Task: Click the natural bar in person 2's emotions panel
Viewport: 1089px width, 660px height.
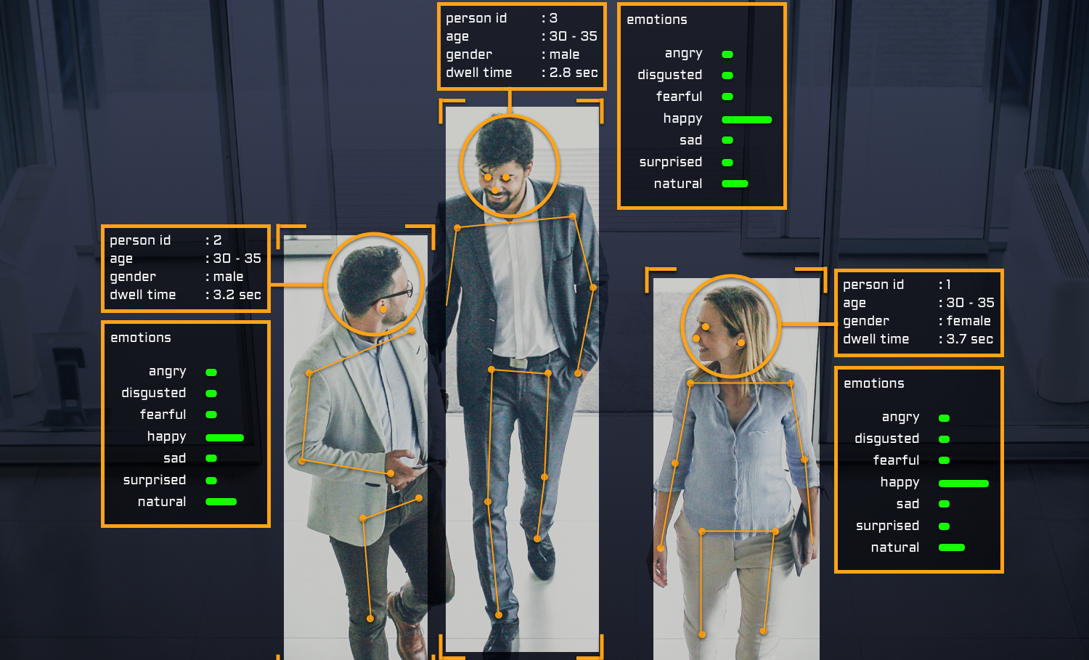Action: click(221, 502)
